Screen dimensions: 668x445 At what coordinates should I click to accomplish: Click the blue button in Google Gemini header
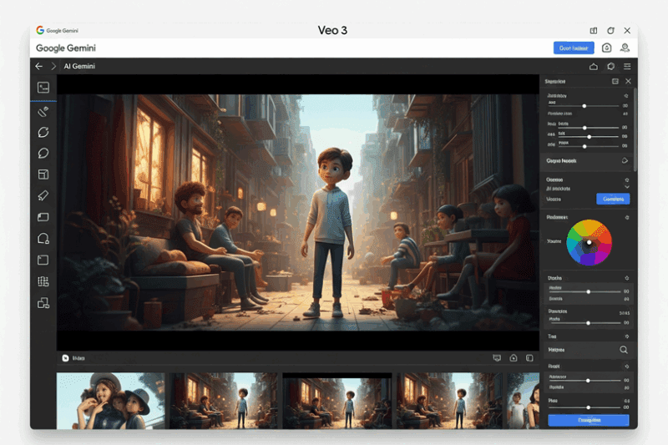pos(574,48)
